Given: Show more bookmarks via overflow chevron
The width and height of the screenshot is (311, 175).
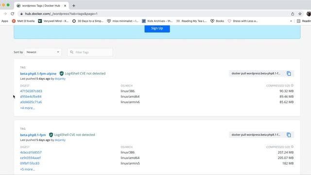Looking at the screenshot, I should [291, 21].
